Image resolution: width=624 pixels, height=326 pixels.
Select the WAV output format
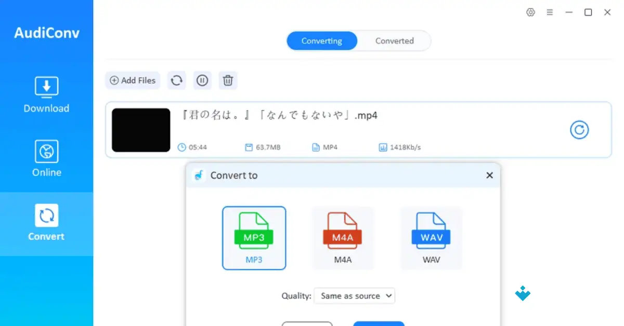point(431,238)
